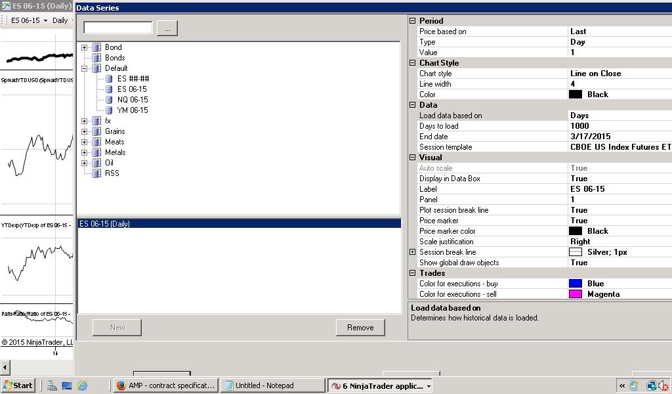
Task: Click the Remove button
Action: 360,328
